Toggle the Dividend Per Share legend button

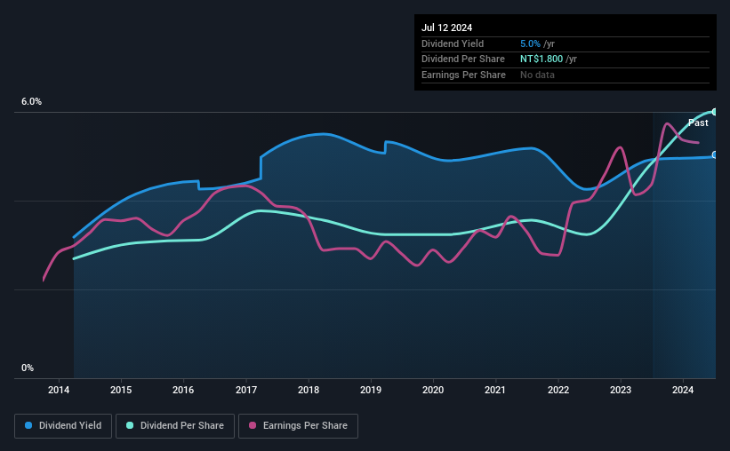pos(175,426)
